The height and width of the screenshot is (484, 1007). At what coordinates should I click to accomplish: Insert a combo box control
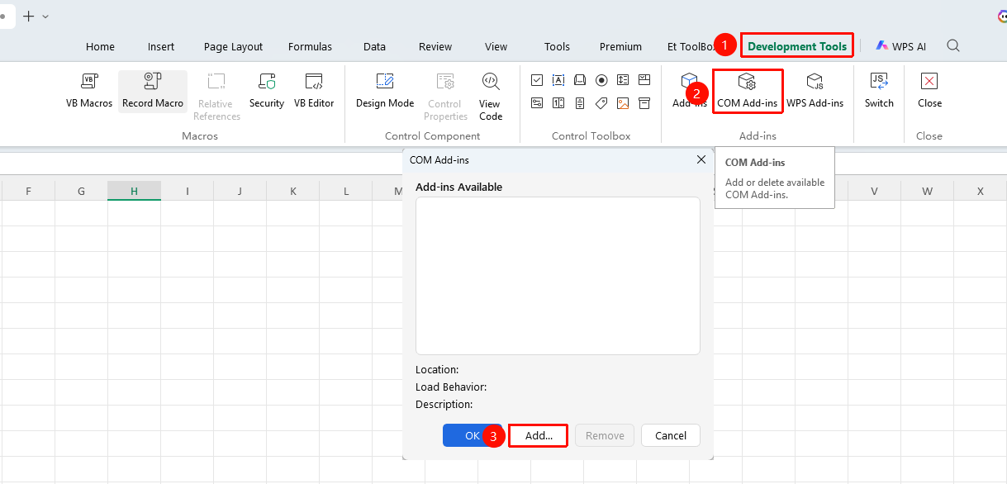point(644,80)
